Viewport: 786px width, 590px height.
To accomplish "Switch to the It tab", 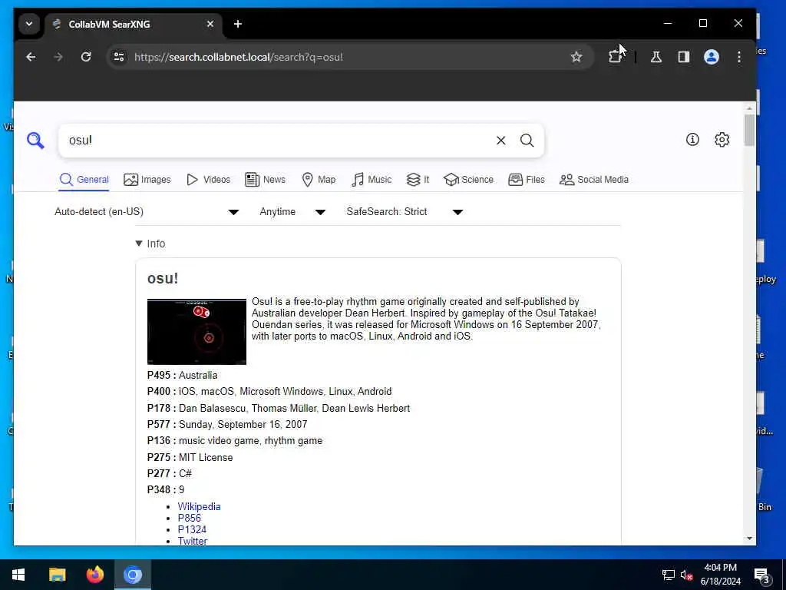I will click(x=418, y=180).
